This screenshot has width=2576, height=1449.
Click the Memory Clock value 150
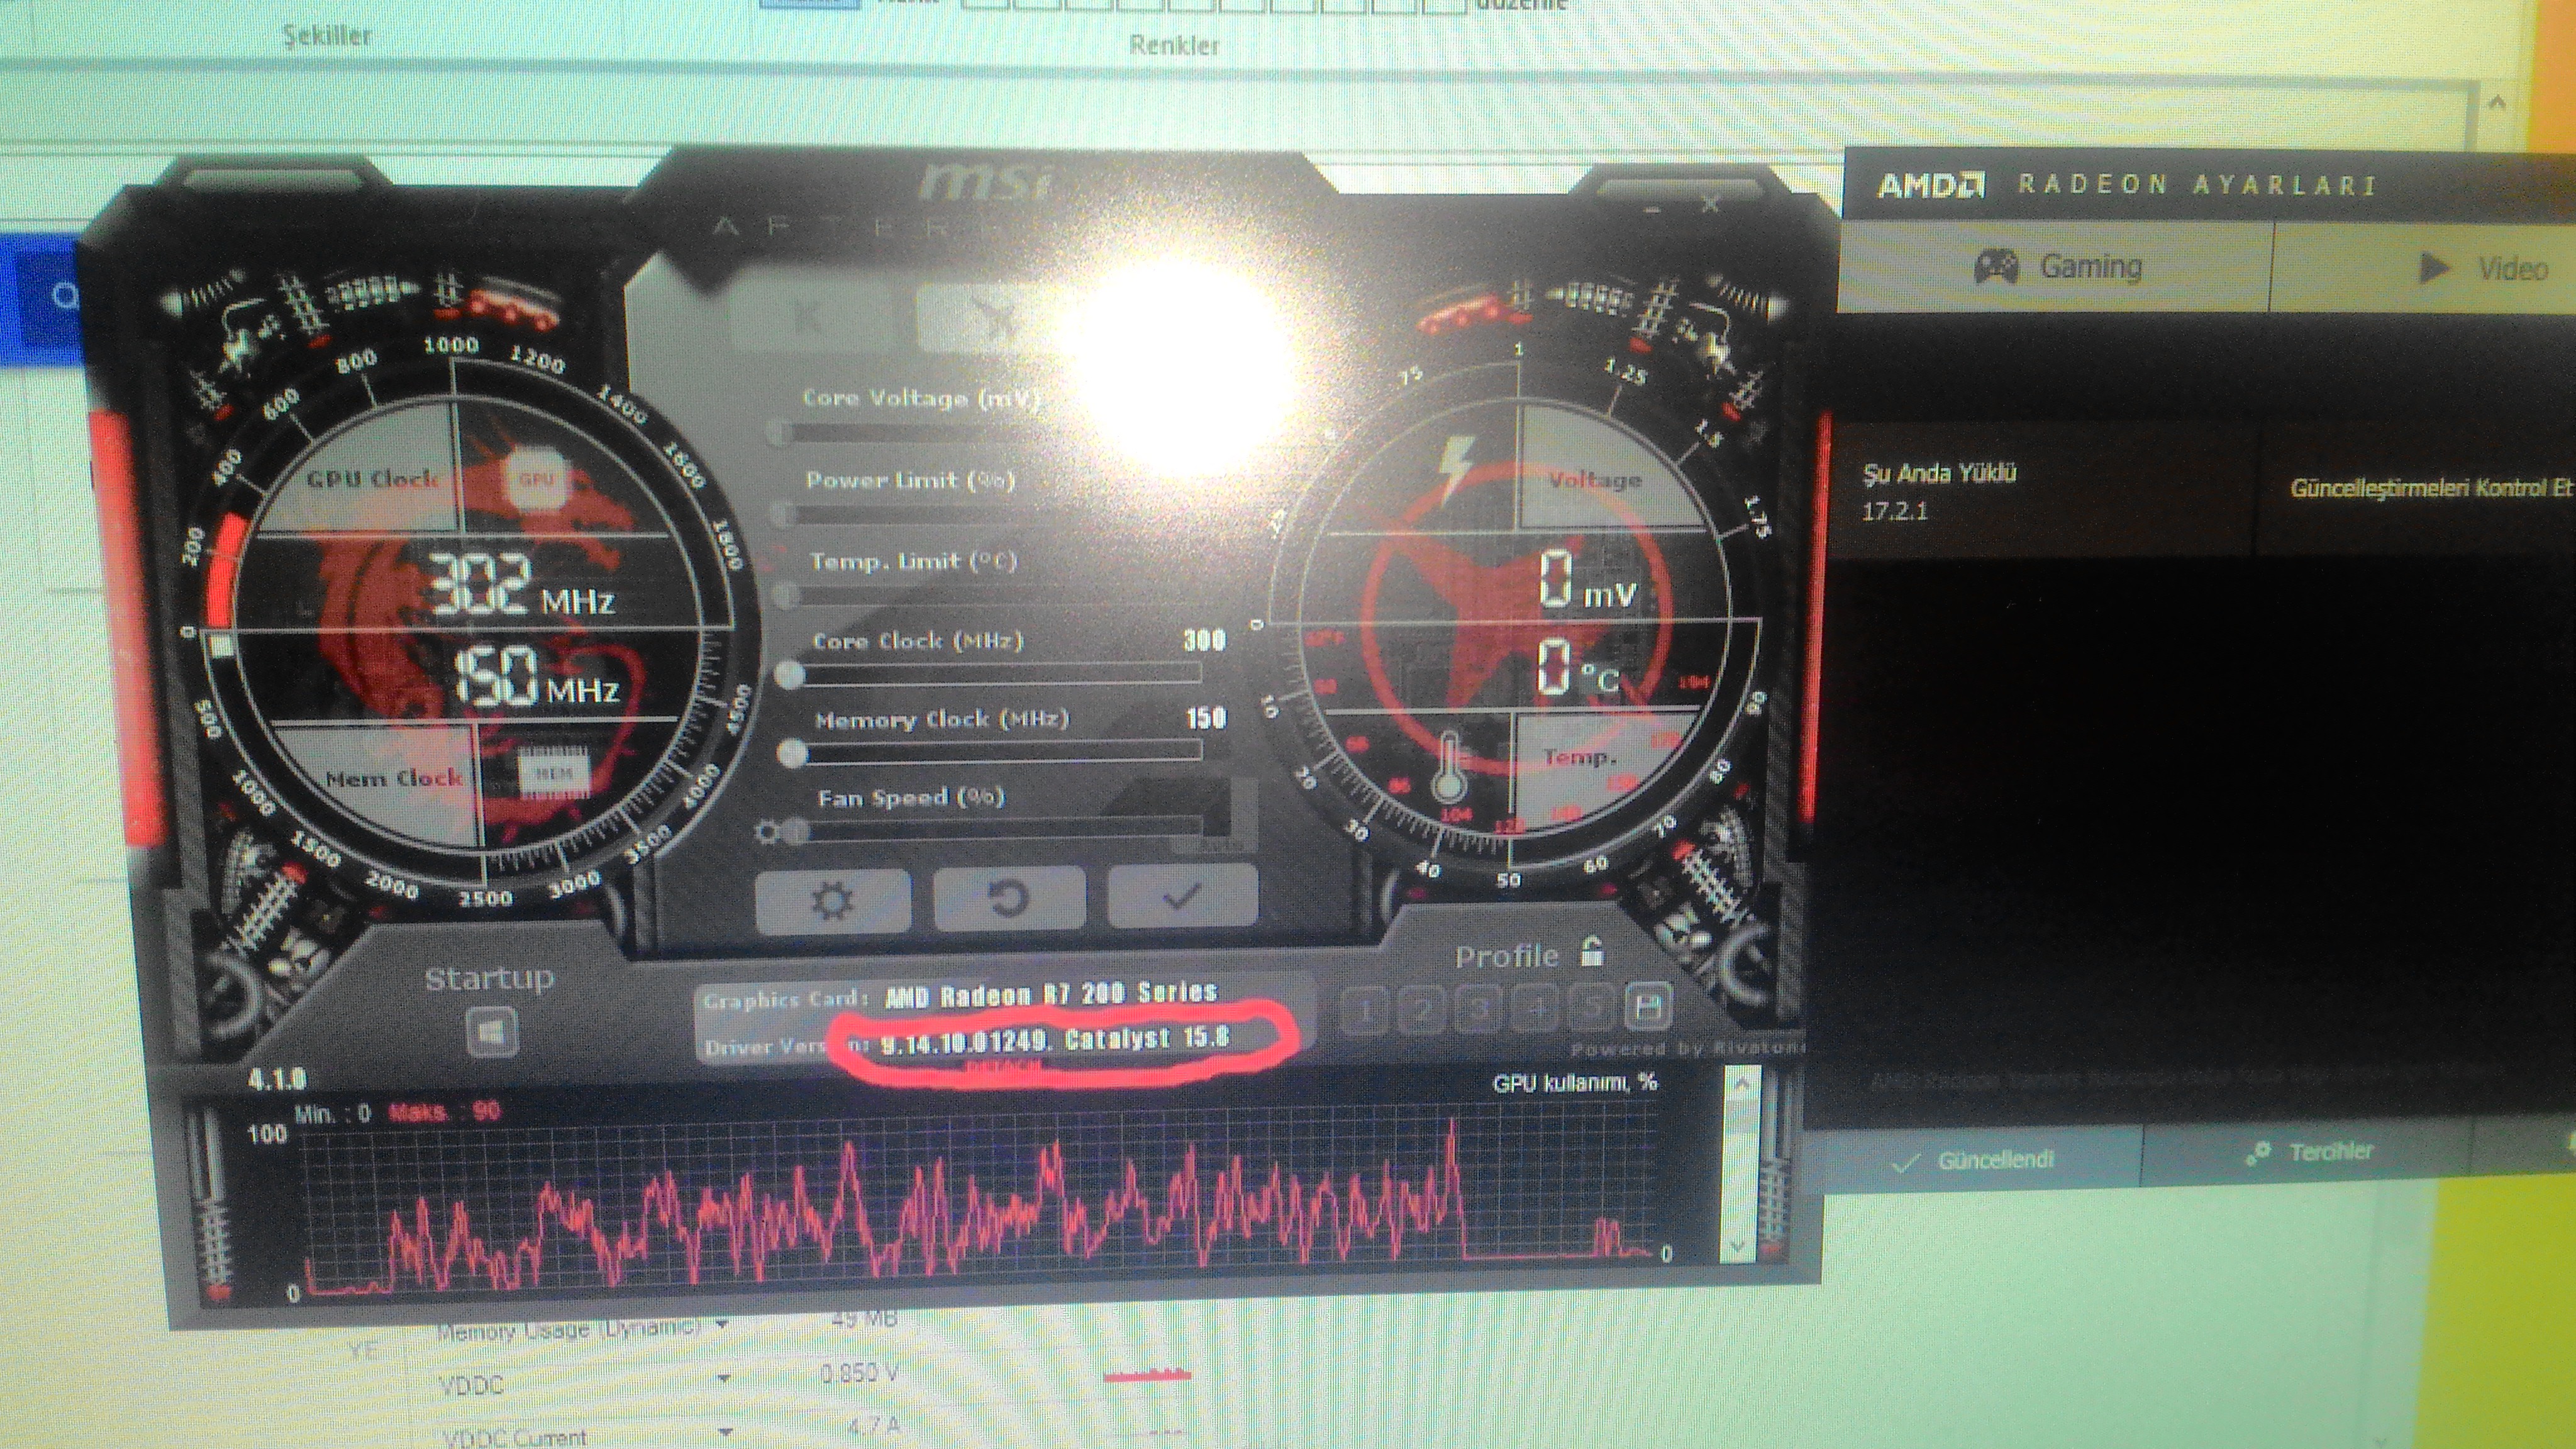(x=1206, y=718)
